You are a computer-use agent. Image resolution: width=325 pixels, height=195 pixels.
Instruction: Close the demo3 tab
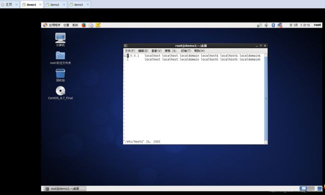tap(87, 4)
